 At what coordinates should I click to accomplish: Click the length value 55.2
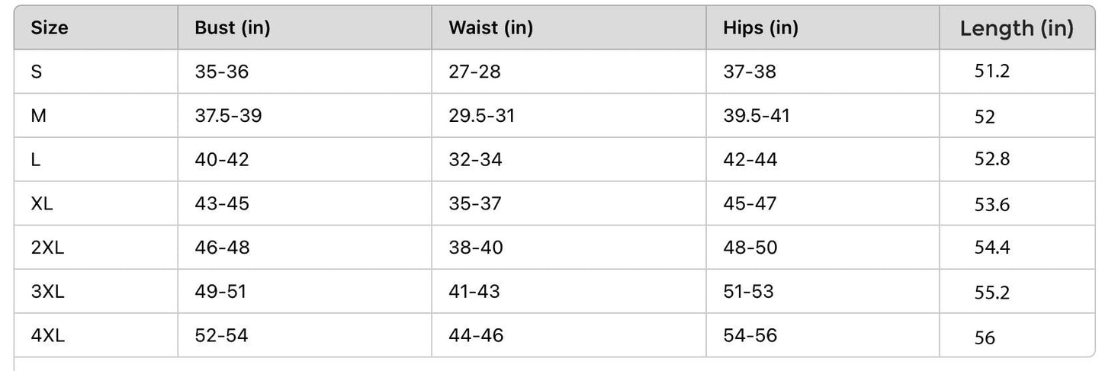coord(992,293)
